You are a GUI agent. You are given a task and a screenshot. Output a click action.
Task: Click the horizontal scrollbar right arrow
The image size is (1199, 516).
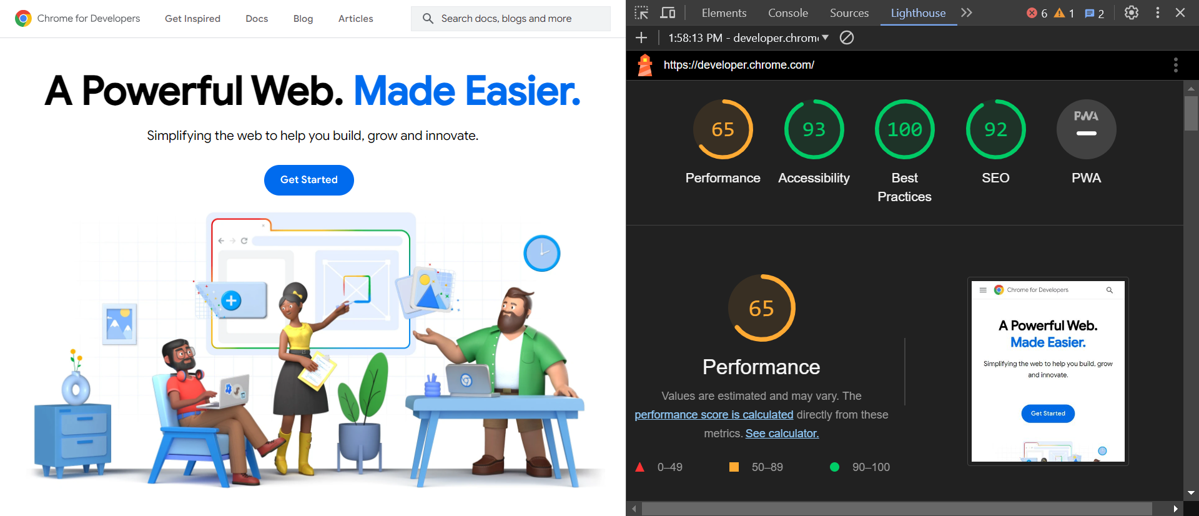pyautogui.click(x=1175, y=509)
